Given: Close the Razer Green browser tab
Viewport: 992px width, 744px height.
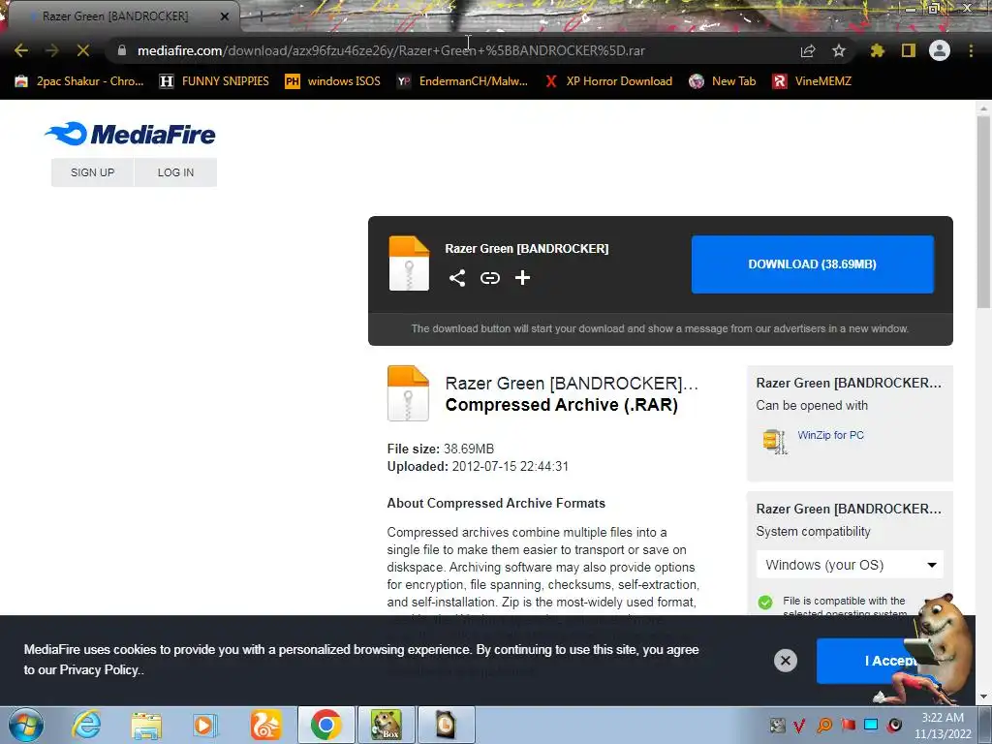Looking at the screenshot, I should [225, 16].
